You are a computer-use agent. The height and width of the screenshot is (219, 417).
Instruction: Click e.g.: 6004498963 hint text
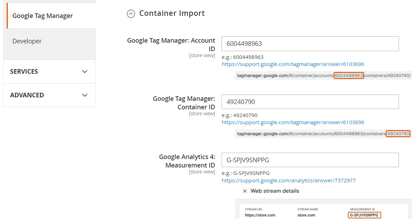(242, 57)
